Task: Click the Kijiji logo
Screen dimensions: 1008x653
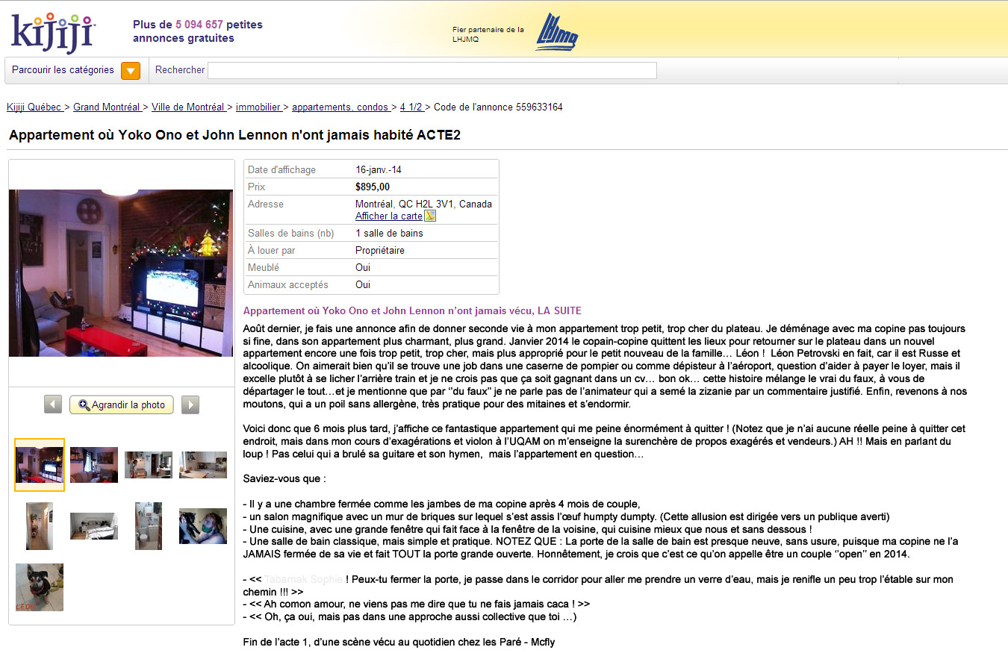Action: tap(52, 31)
